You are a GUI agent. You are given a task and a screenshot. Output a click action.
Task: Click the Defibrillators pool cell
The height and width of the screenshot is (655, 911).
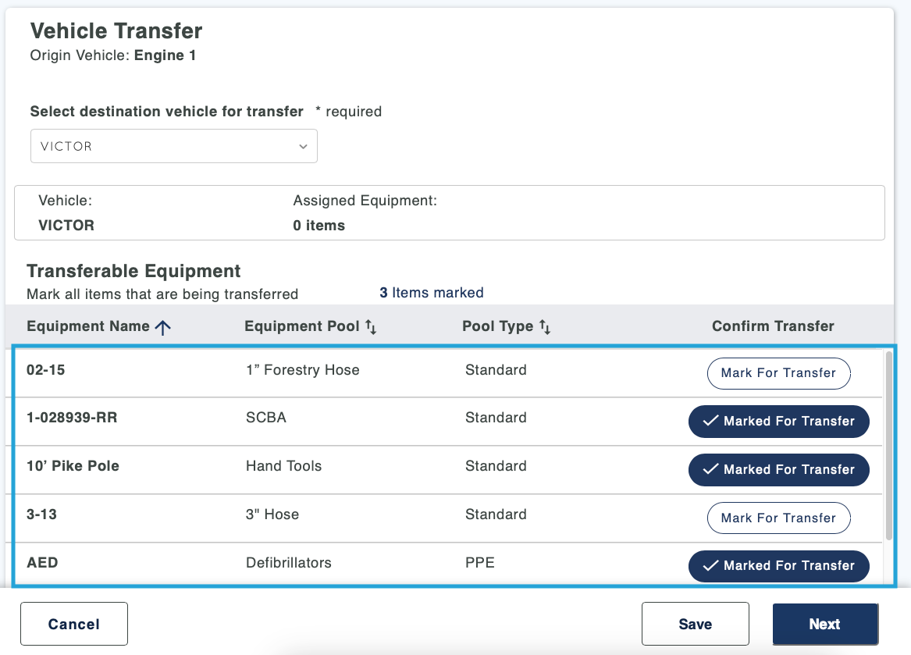point(289,562)
